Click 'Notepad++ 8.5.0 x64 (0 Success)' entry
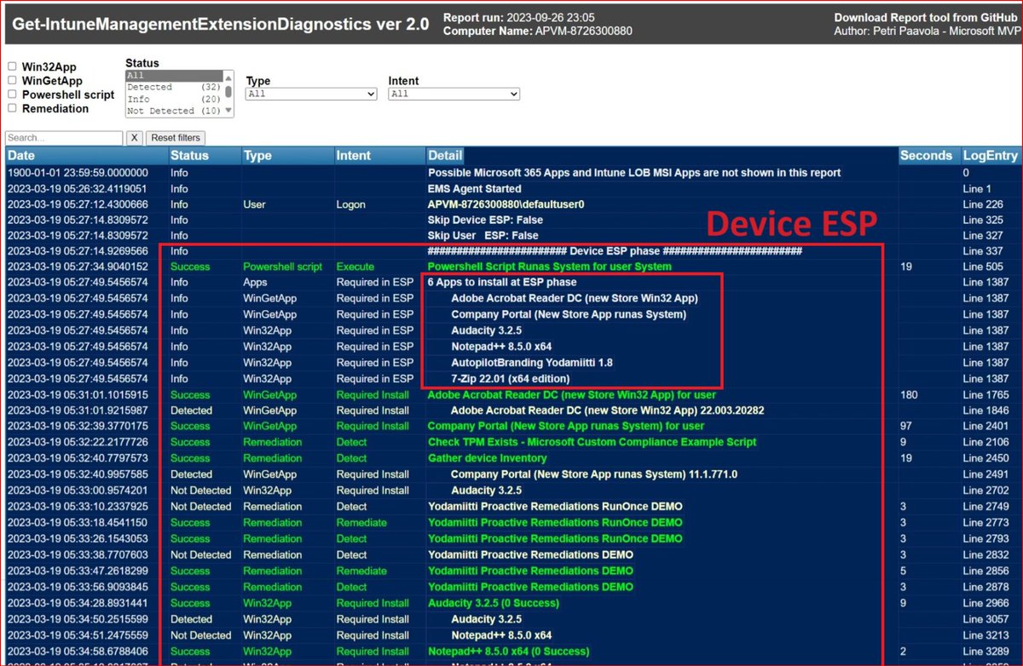 (509, 652)
